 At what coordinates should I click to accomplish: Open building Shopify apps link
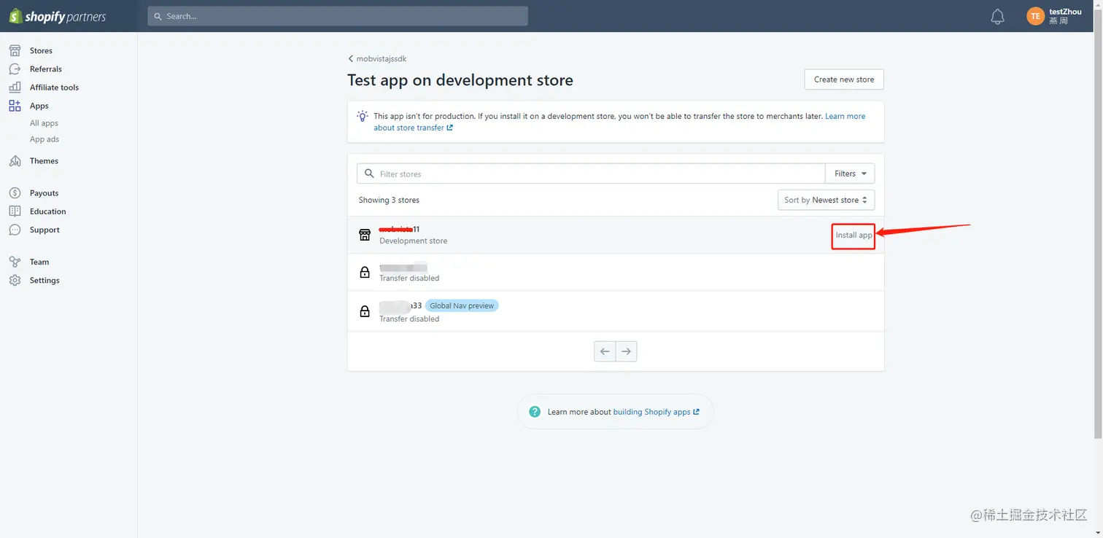click(x=656, y=412)
